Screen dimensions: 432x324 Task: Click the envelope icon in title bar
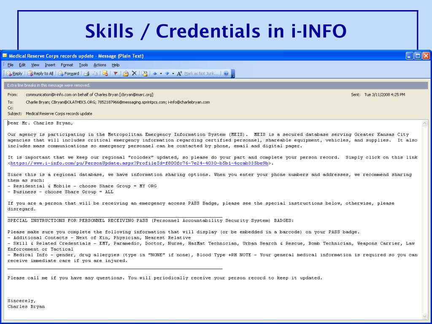tap(5, 56)
